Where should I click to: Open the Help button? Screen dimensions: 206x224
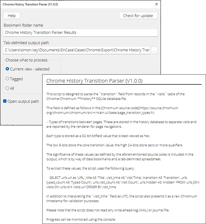12,15
